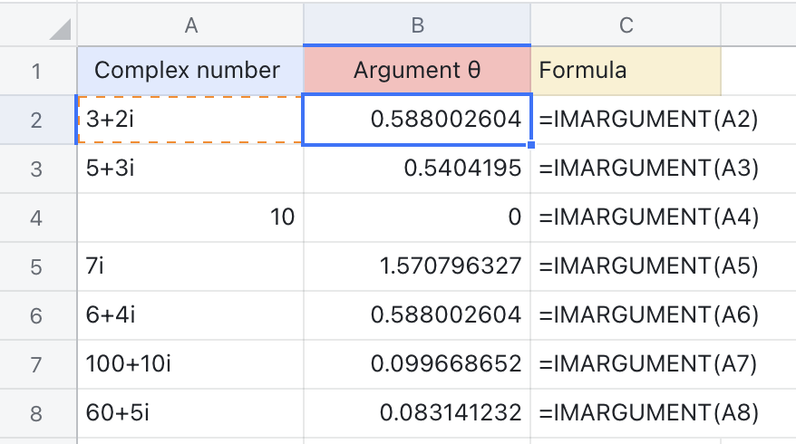Click the cell showing 0.083141232
Screen dimensions: 796x444
pos(417,413)
